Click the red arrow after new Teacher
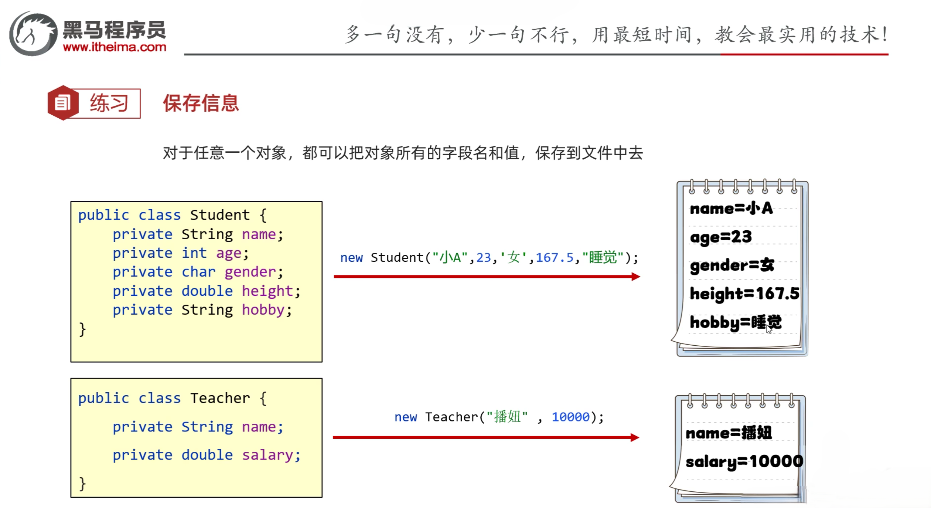931x508 pixels. coord(485,437)
